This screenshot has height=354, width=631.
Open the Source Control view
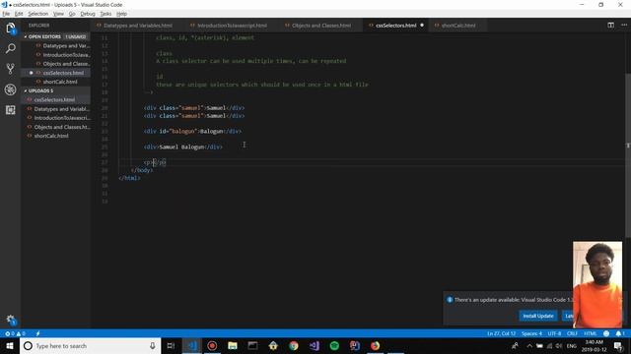click(x=11, y=69)
